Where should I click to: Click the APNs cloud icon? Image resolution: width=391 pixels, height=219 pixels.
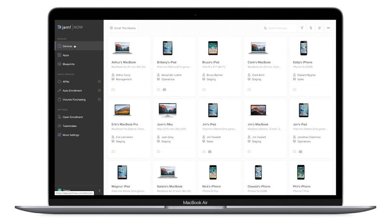[x=59, y=81]
